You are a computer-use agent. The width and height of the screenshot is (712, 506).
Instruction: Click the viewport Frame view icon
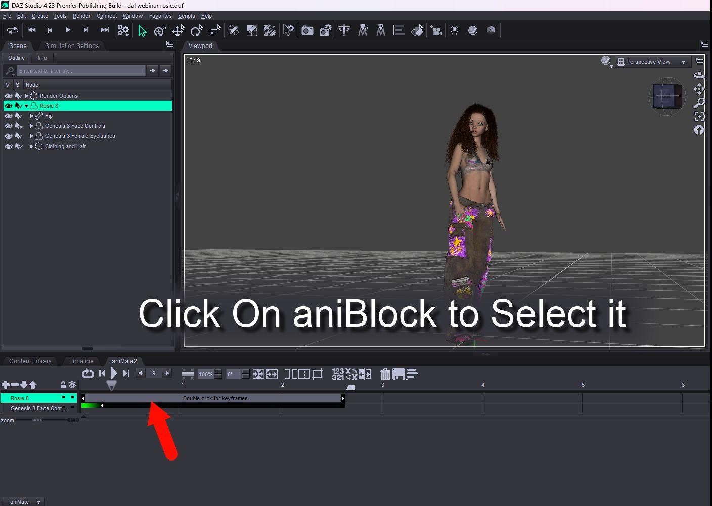pos(699,117)
